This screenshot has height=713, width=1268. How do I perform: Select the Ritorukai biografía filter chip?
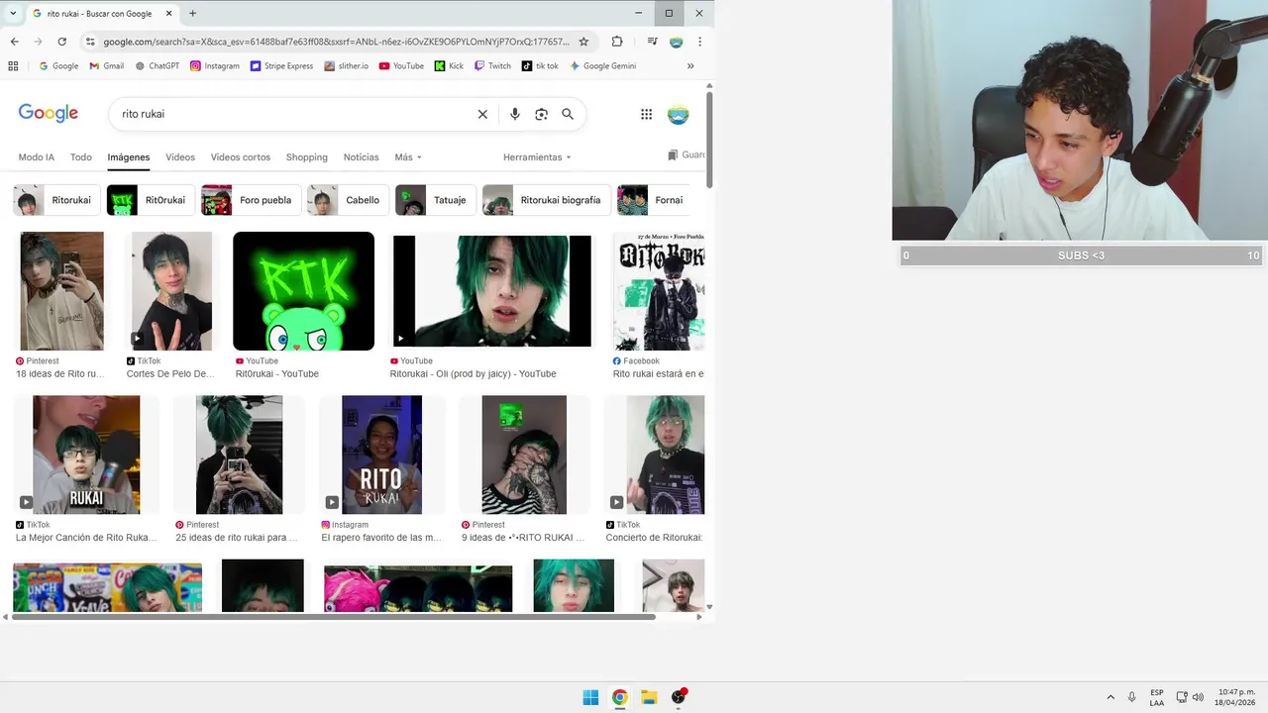pos(546,200)
